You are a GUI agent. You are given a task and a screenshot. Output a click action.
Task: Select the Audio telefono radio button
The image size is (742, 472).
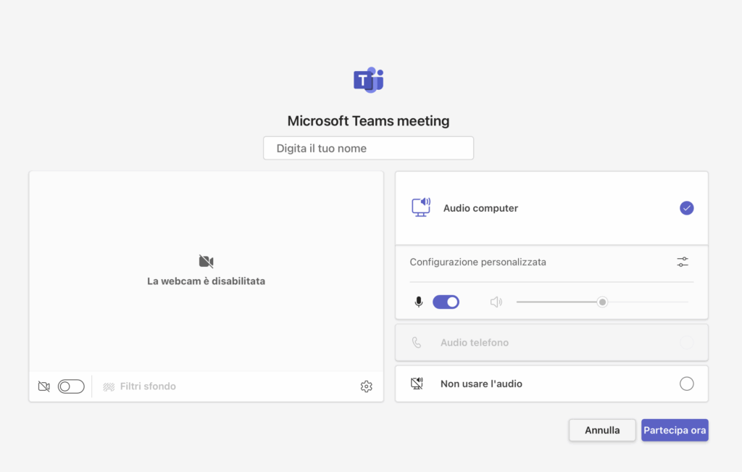coord(687,342)
